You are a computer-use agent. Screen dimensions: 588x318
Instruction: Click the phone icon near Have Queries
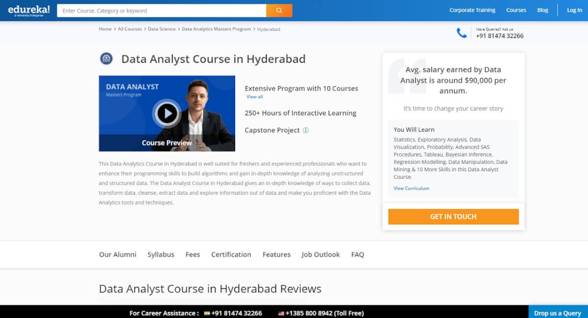pyautogui.click(x=461, y=34)
